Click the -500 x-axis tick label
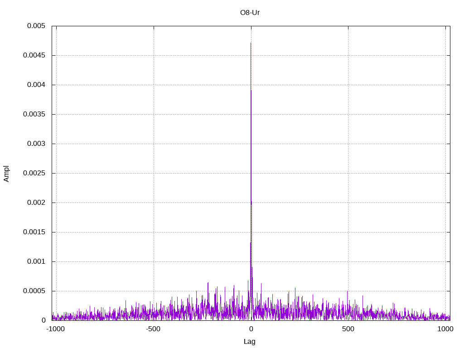The height and width of the screenshot is (348, 464). point(153,329)
